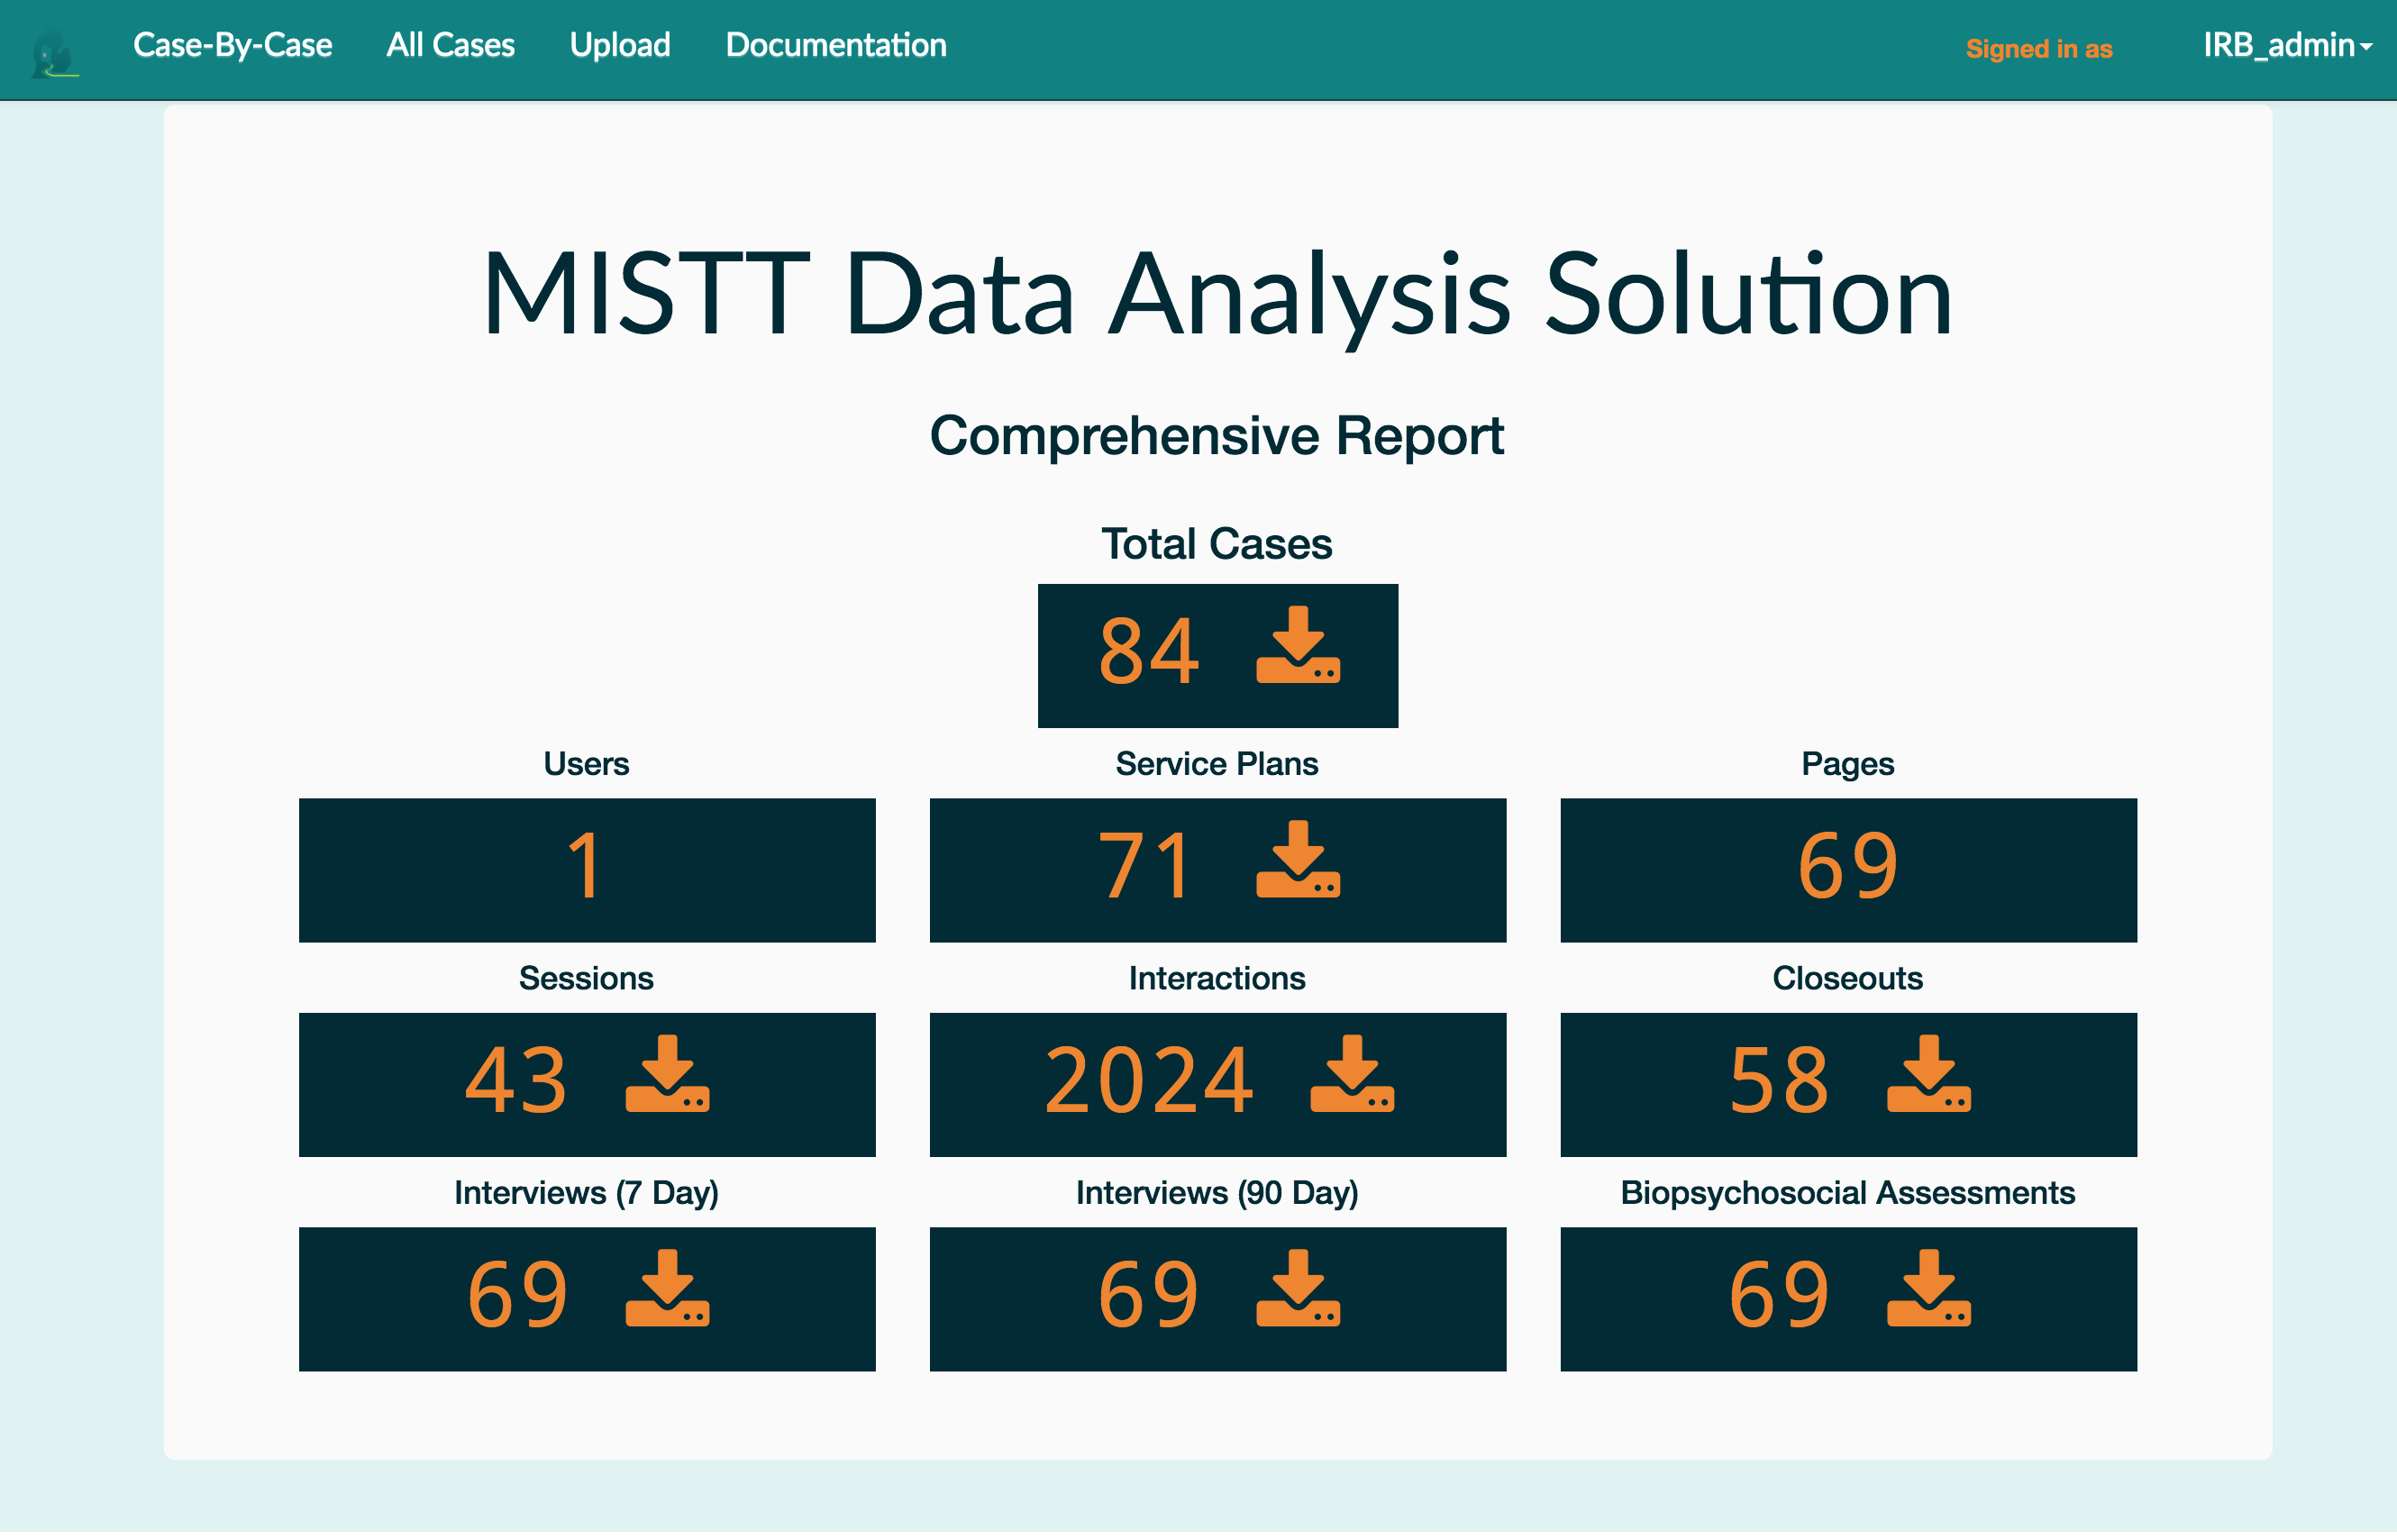Open the Case-By-Case page

(232, 46)
